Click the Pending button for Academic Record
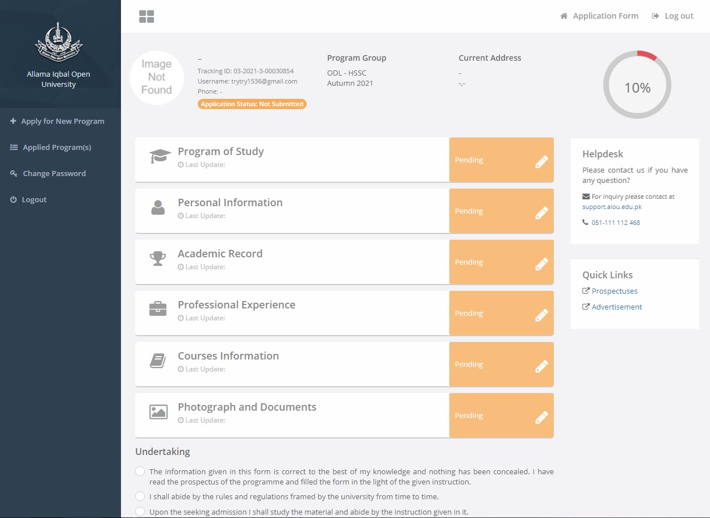 click(x=502, y=262)
